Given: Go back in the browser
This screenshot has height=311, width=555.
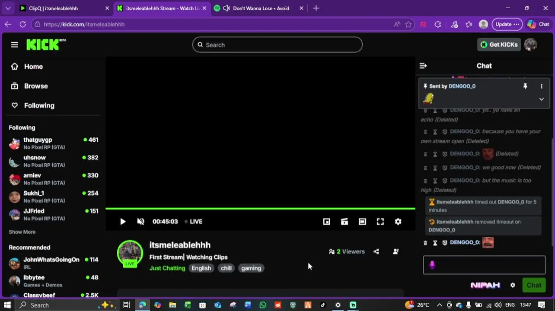Looking at the screenshot, I should coord(8,24).
